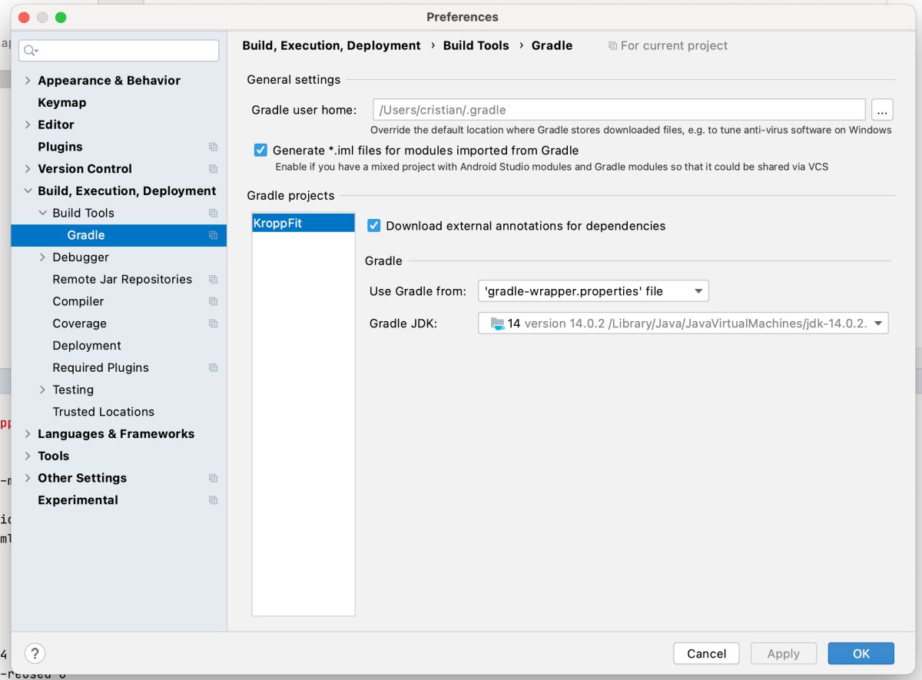This screenshot has height=680, width=922.
Task: Select KroppFit in Gradle projects list
Action: click(x=303, y=224)
